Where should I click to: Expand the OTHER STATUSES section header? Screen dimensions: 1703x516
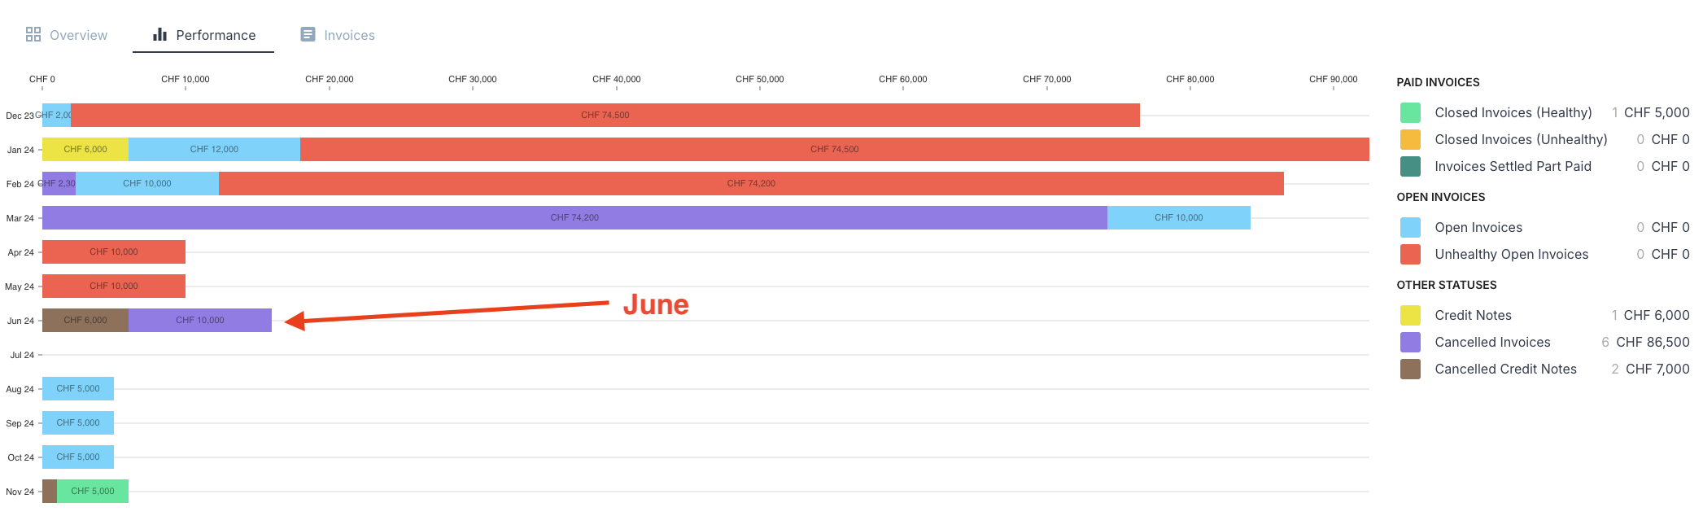tap(1445, 285)
